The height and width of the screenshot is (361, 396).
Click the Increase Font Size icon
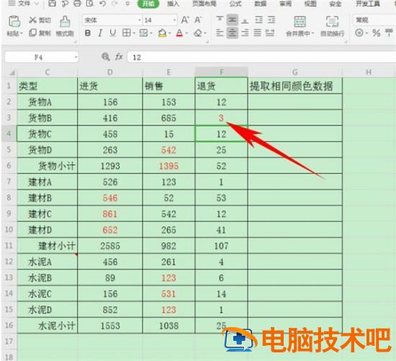(x=185, y=19)
